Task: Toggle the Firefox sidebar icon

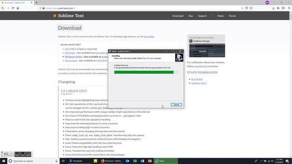Action: (x=283, y=8)
